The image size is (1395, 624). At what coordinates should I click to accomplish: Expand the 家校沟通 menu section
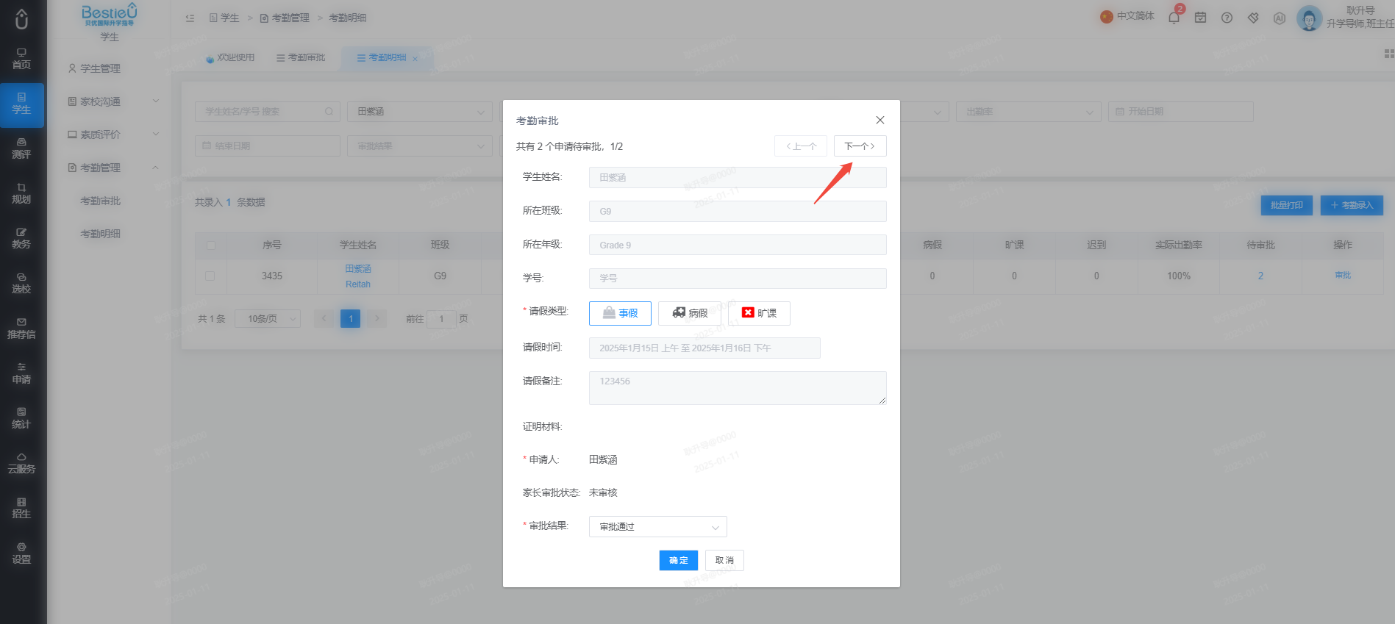(x=113, y=101)
